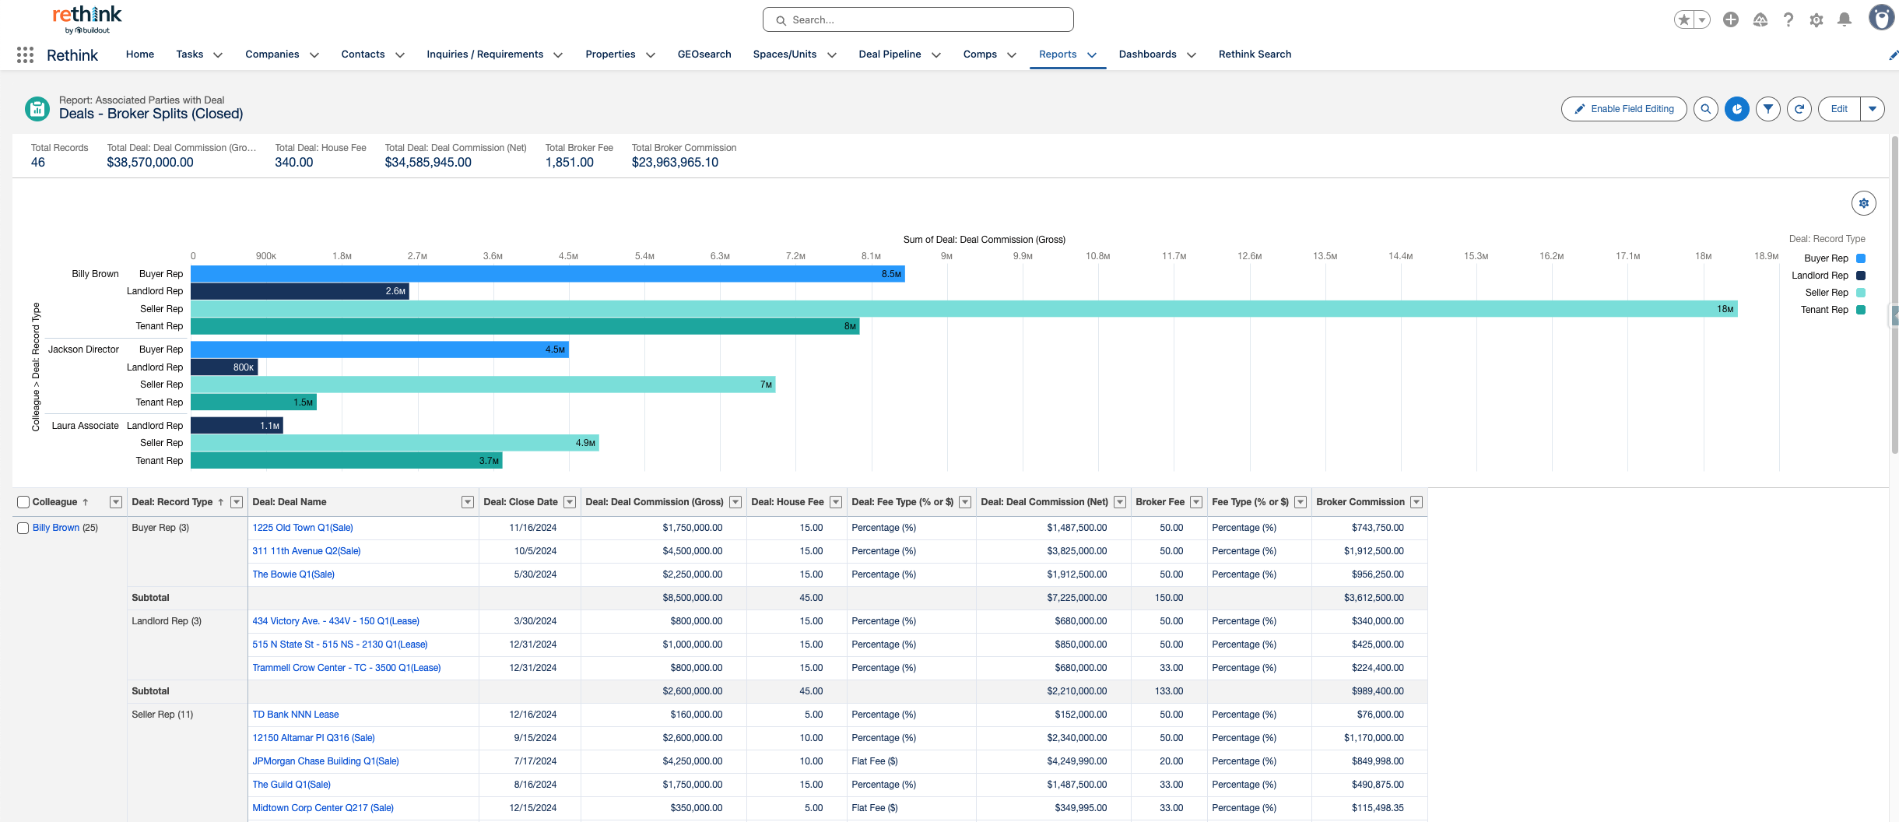
Task: Click the report type icon beside title
Action: pos(37,109)
